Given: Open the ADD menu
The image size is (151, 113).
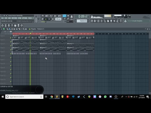Looking at the screenshot, I should (x=9, y=18).
